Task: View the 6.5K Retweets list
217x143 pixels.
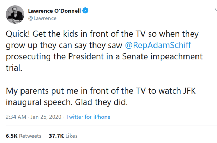Action: pos(24,136)
